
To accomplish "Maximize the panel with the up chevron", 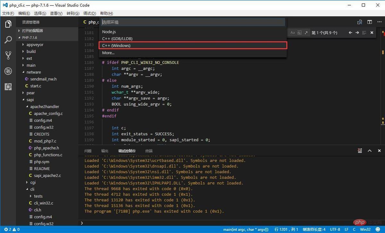I will pos(370,151).
